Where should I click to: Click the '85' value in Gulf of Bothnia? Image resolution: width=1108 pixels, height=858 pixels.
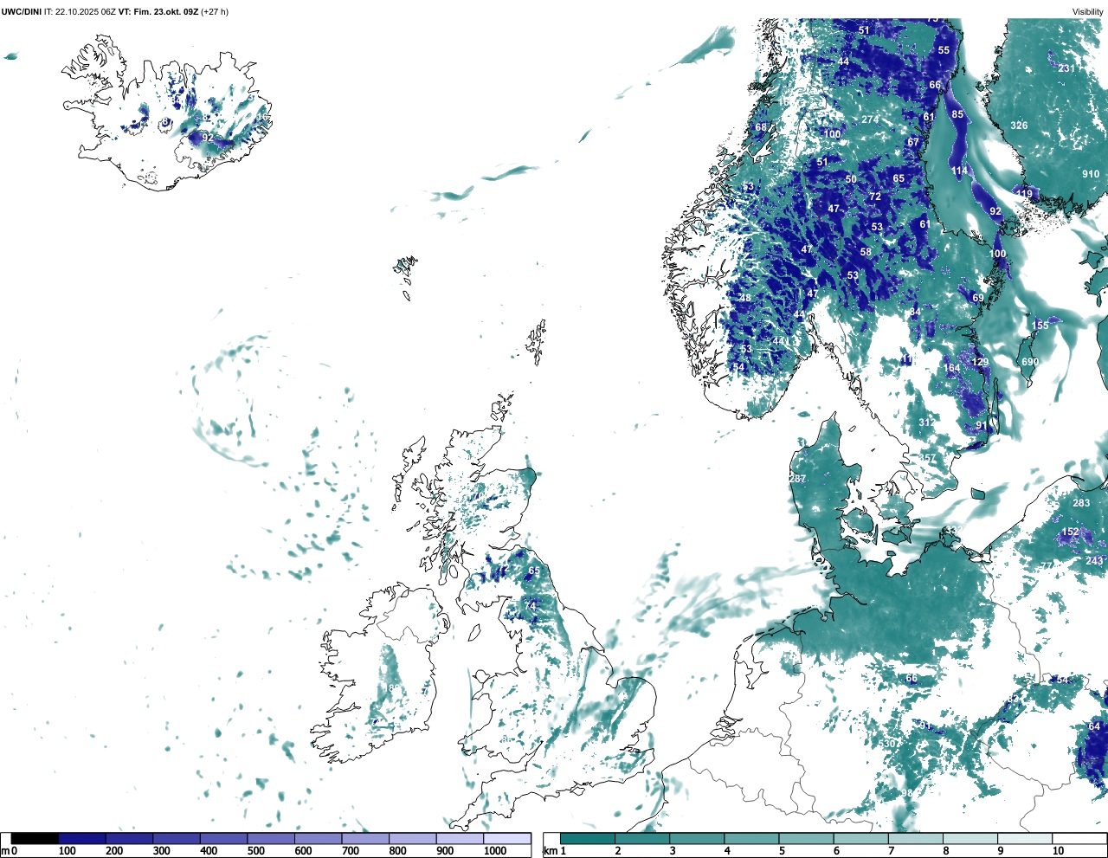957,114
